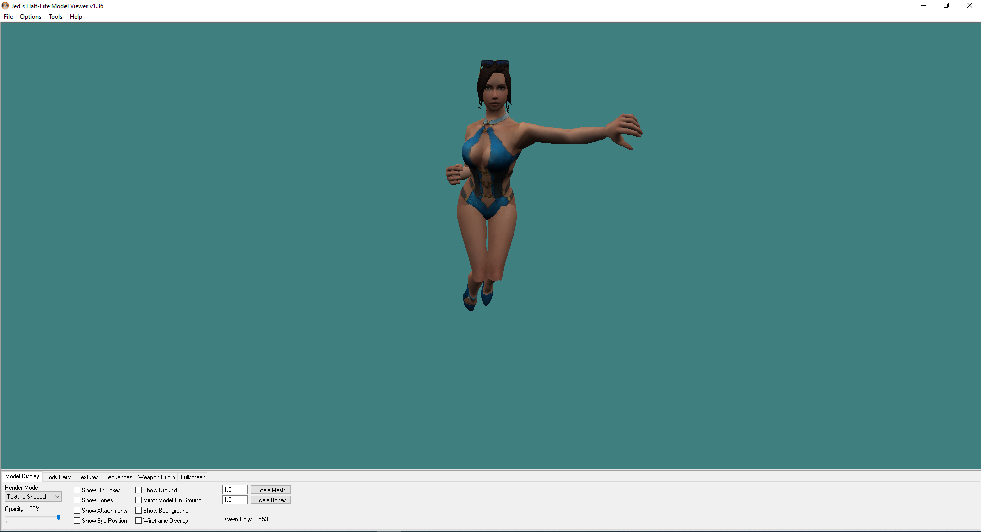Click the Scale Bones button
Viewport: 981px width, 532px height.
tap(271, 500)
